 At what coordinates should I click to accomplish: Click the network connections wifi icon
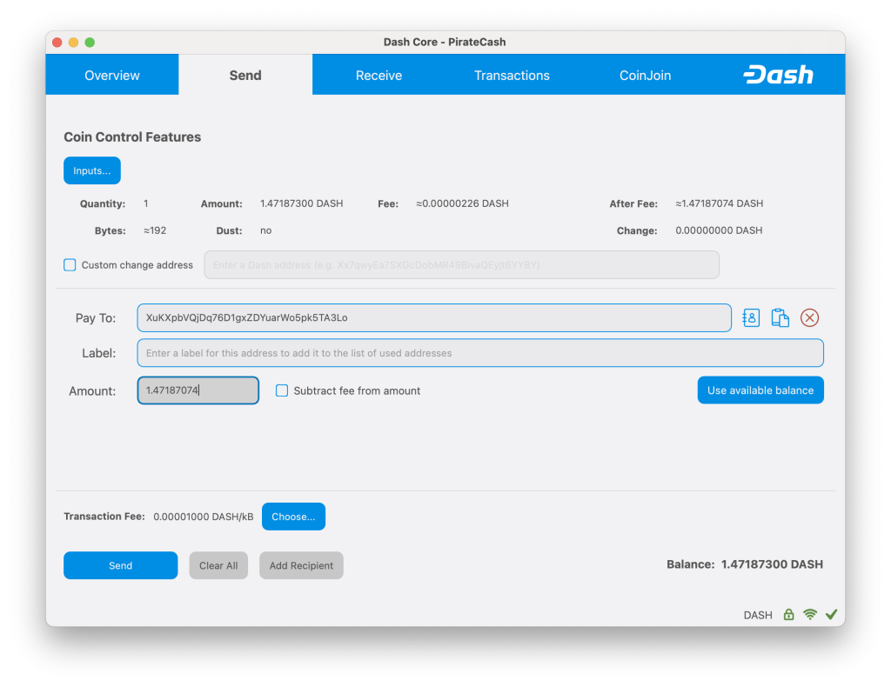810,614
